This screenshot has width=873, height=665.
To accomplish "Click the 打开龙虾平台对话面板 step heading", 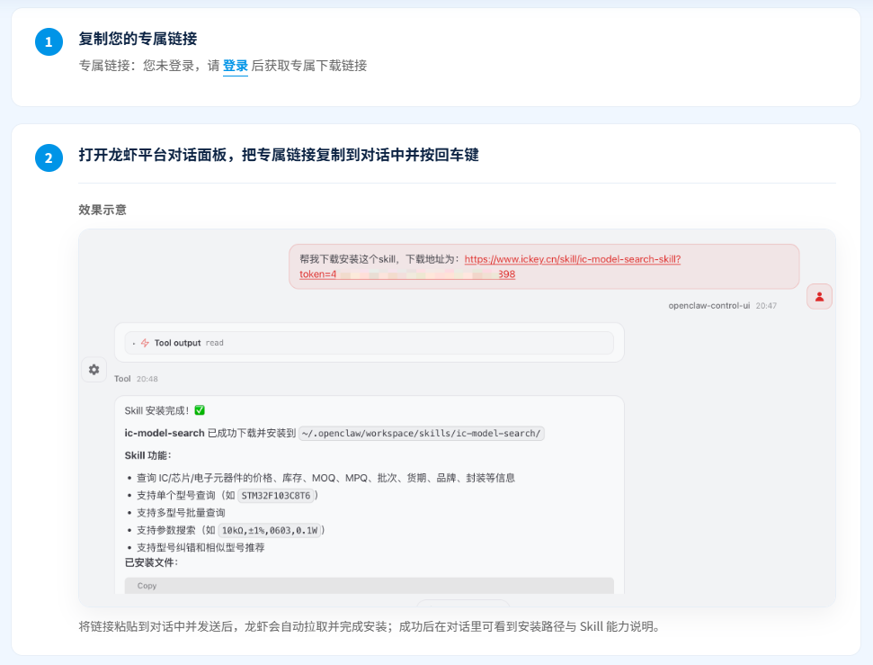I will (278, 155).
